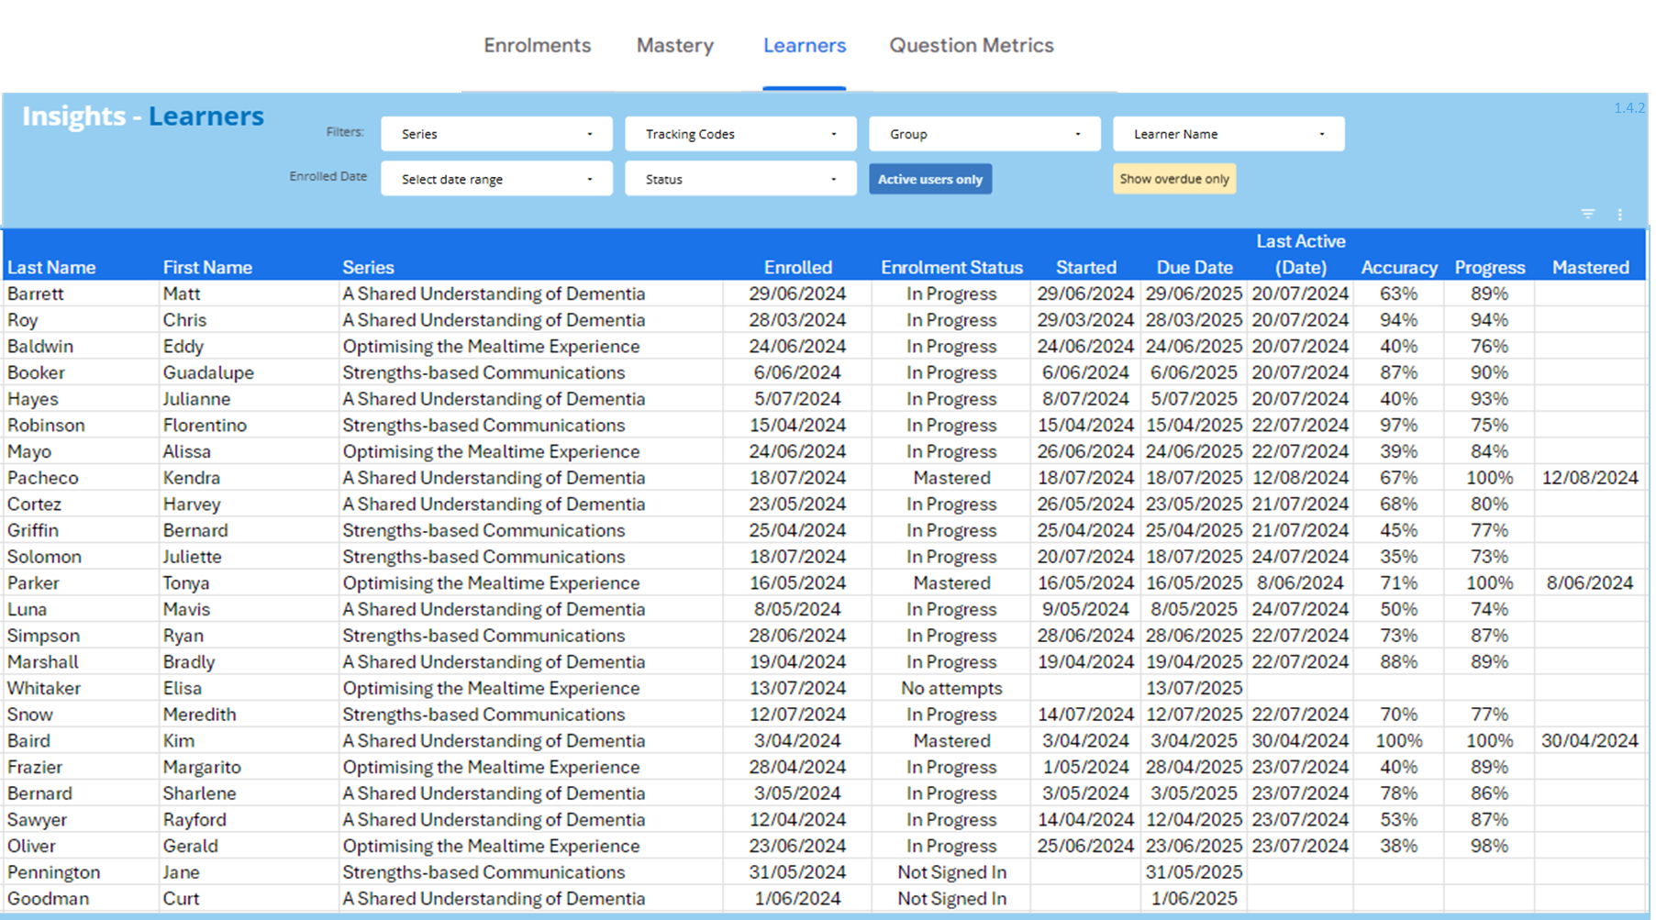Screen dimensions: 1656x920
Task: Open the Select date range picker
Action: pos(496,179)
